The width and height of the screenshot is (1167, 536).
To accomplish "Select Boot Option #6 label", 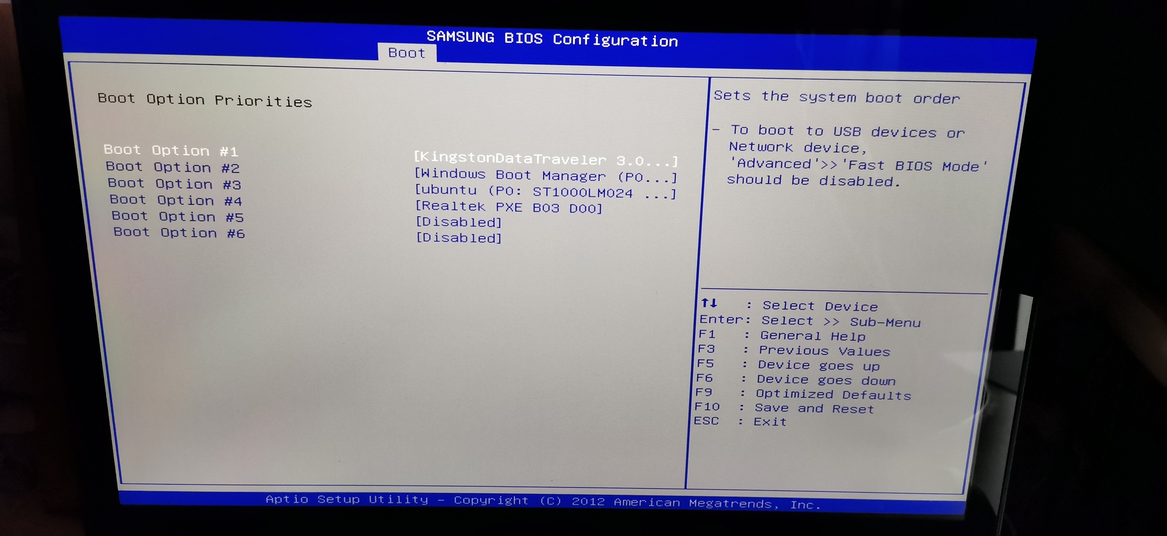I will (179, 233).
